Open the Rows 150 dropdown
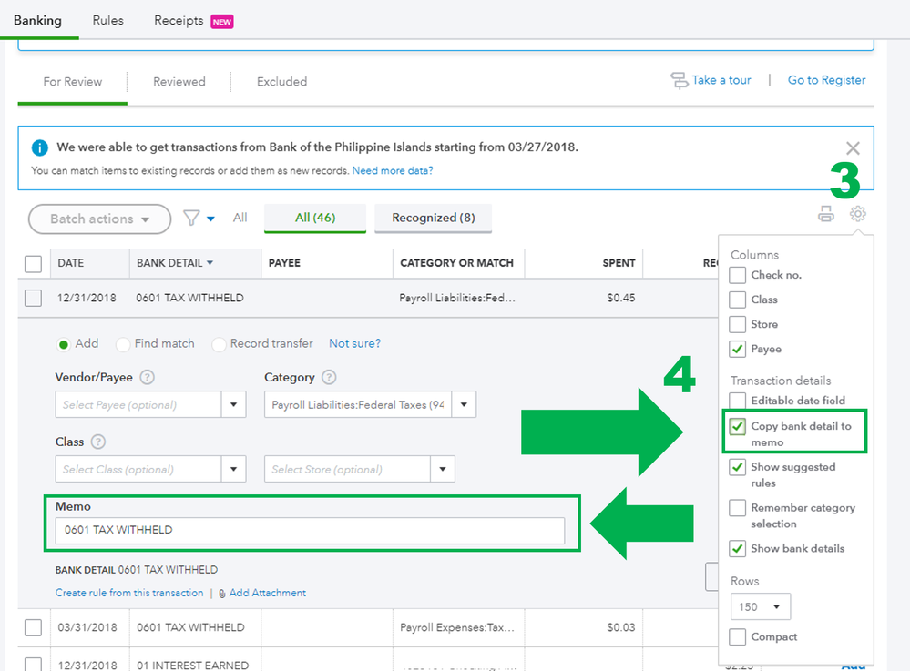910x671 pixels. pyautogui.click(x=761, y=606)
